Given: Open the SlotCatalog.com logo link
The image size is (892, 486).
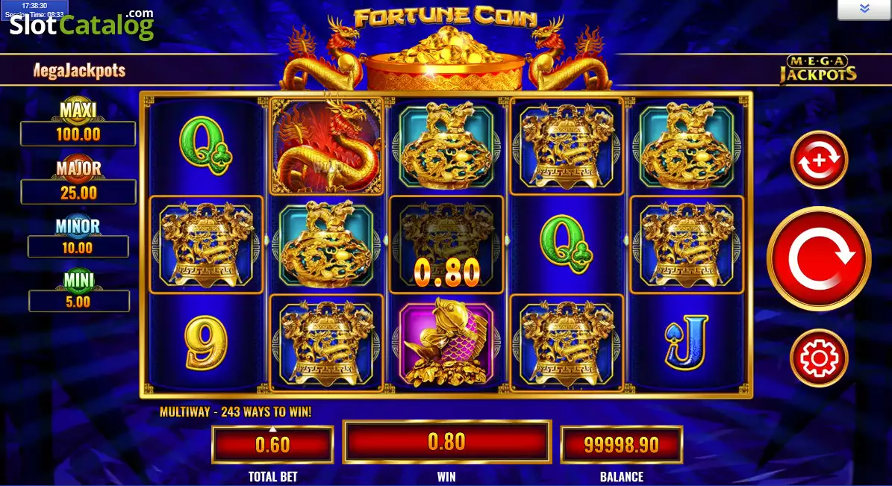Looking at the screenshot, I should coord(82,24).
